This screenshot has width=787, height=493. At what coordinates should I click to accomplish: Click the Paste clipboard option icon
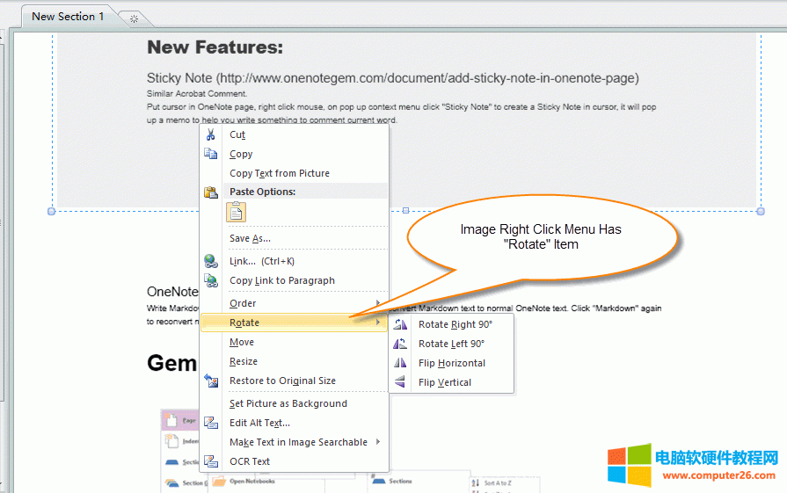click(x=236, y=212)
